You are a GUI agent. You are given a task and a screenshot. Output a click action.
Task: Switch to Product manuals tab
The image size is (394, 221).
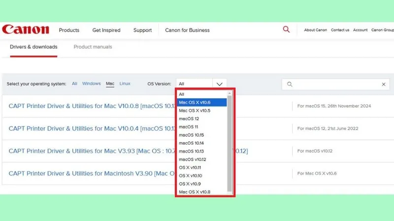point(93,47)
